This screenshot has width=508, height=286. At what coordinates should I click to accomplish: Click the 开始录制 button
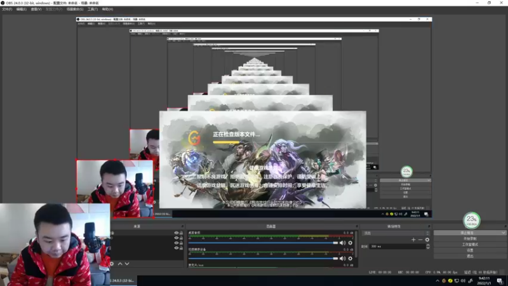470,239
